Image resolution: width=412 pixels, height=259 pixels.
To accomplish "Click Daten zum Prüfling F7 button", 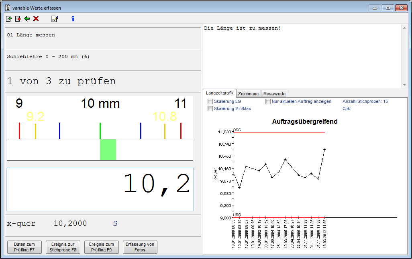I will [x=24, y=247].
